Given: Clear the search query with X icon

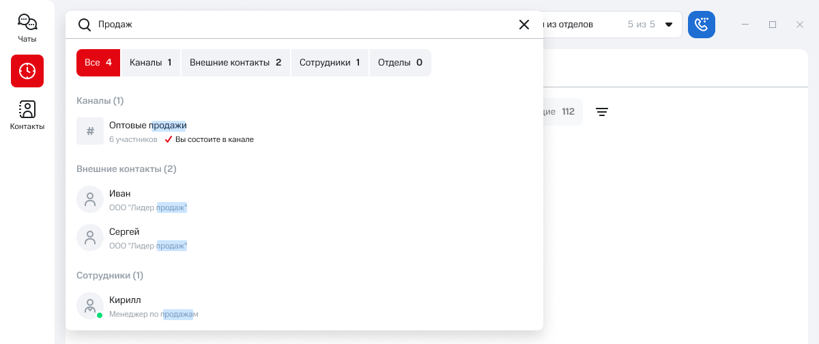Looking at the screenshot, I should coord(524,25).
